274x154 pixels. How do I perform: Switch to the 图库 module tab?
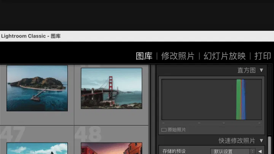coord(144,56)
